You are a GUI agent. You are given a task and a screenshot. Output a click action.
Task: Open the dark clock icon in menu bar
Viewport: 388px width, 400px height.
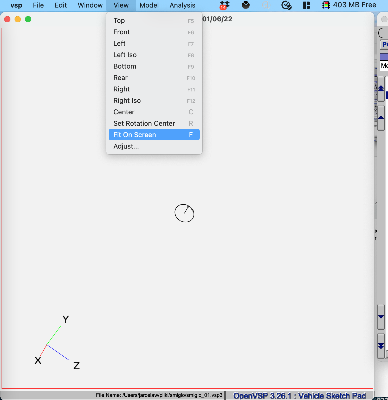point(245,5)
